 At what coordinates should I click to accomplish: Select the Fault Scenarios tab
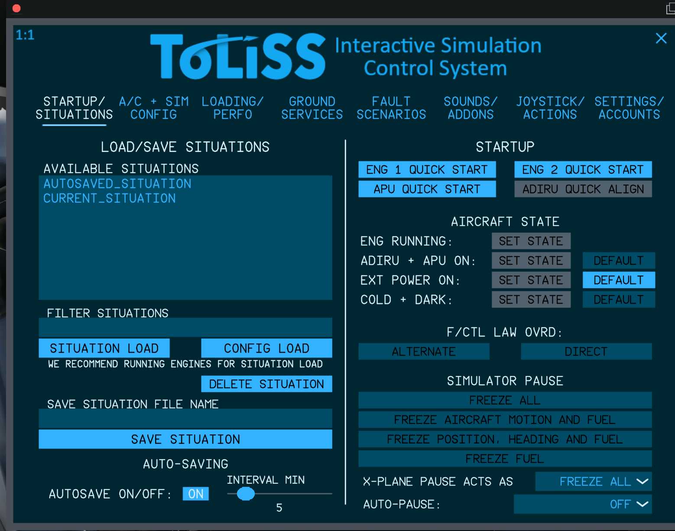coord(391,108)
